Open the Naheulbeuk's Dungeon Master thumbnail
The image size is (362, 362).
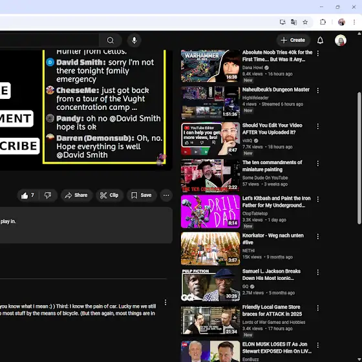(x=210, y=102)
